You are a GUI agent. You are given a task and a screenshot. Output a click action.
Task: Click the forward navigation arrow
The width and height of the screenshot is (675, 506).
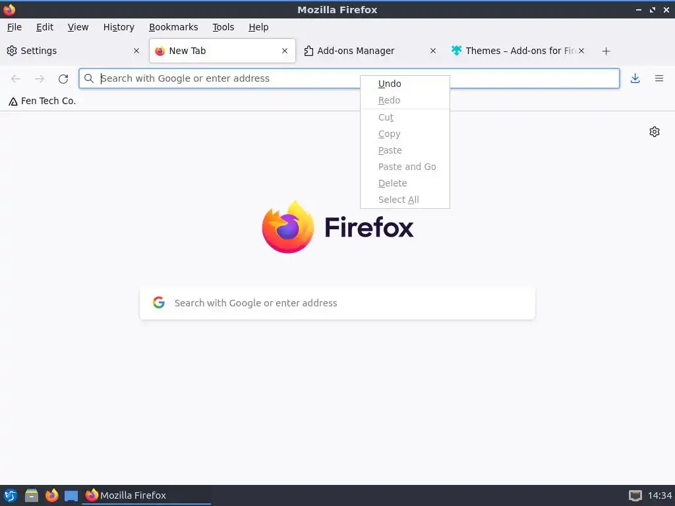[40, 79]
